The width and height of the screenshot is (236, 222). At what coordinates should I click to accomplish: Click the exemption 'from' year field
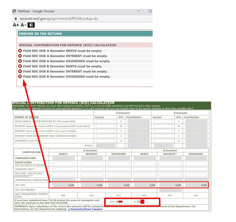(122, 202)
